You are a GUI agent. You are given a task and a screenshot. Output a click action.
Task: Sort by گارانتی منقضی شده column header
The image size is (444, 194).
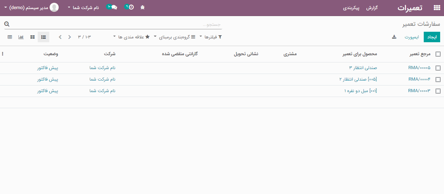point(180,54)
